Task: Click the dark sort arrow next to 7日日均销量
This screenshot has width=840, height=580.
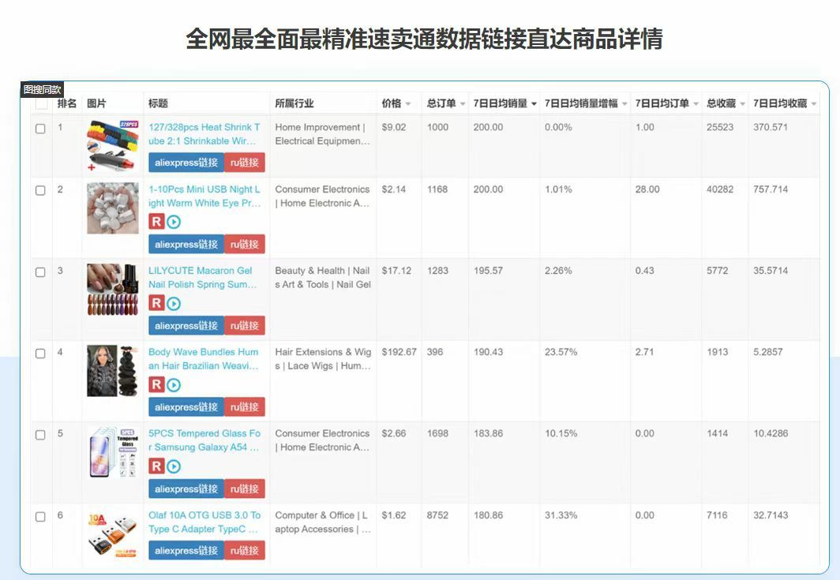Action: [534, 104]
